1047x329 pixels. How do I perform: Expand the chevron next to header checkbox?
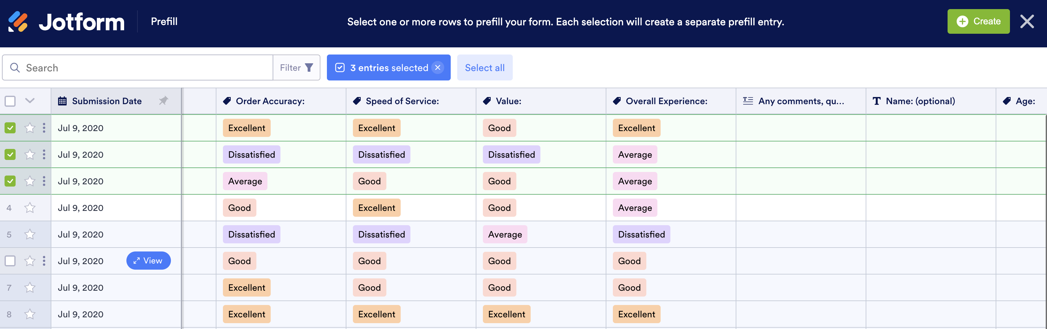click(30, 101)
